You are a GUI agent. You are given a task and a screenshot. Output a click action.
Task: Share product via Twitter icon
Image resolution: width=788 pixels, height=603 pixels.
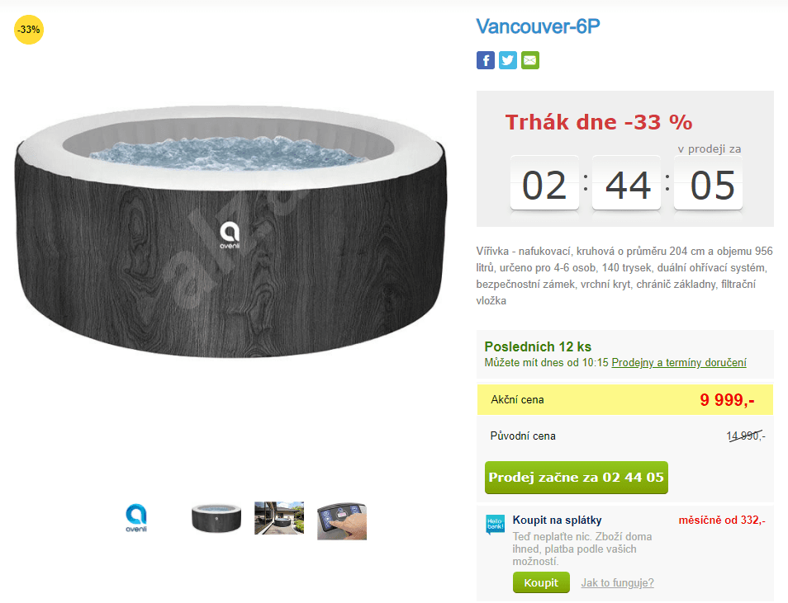coord(508,60)
